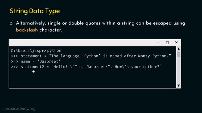This screenshot has height=113, width=202.
Task: Click the 'C:\Users\jaspr> python' line
Action: click(36, 51)
